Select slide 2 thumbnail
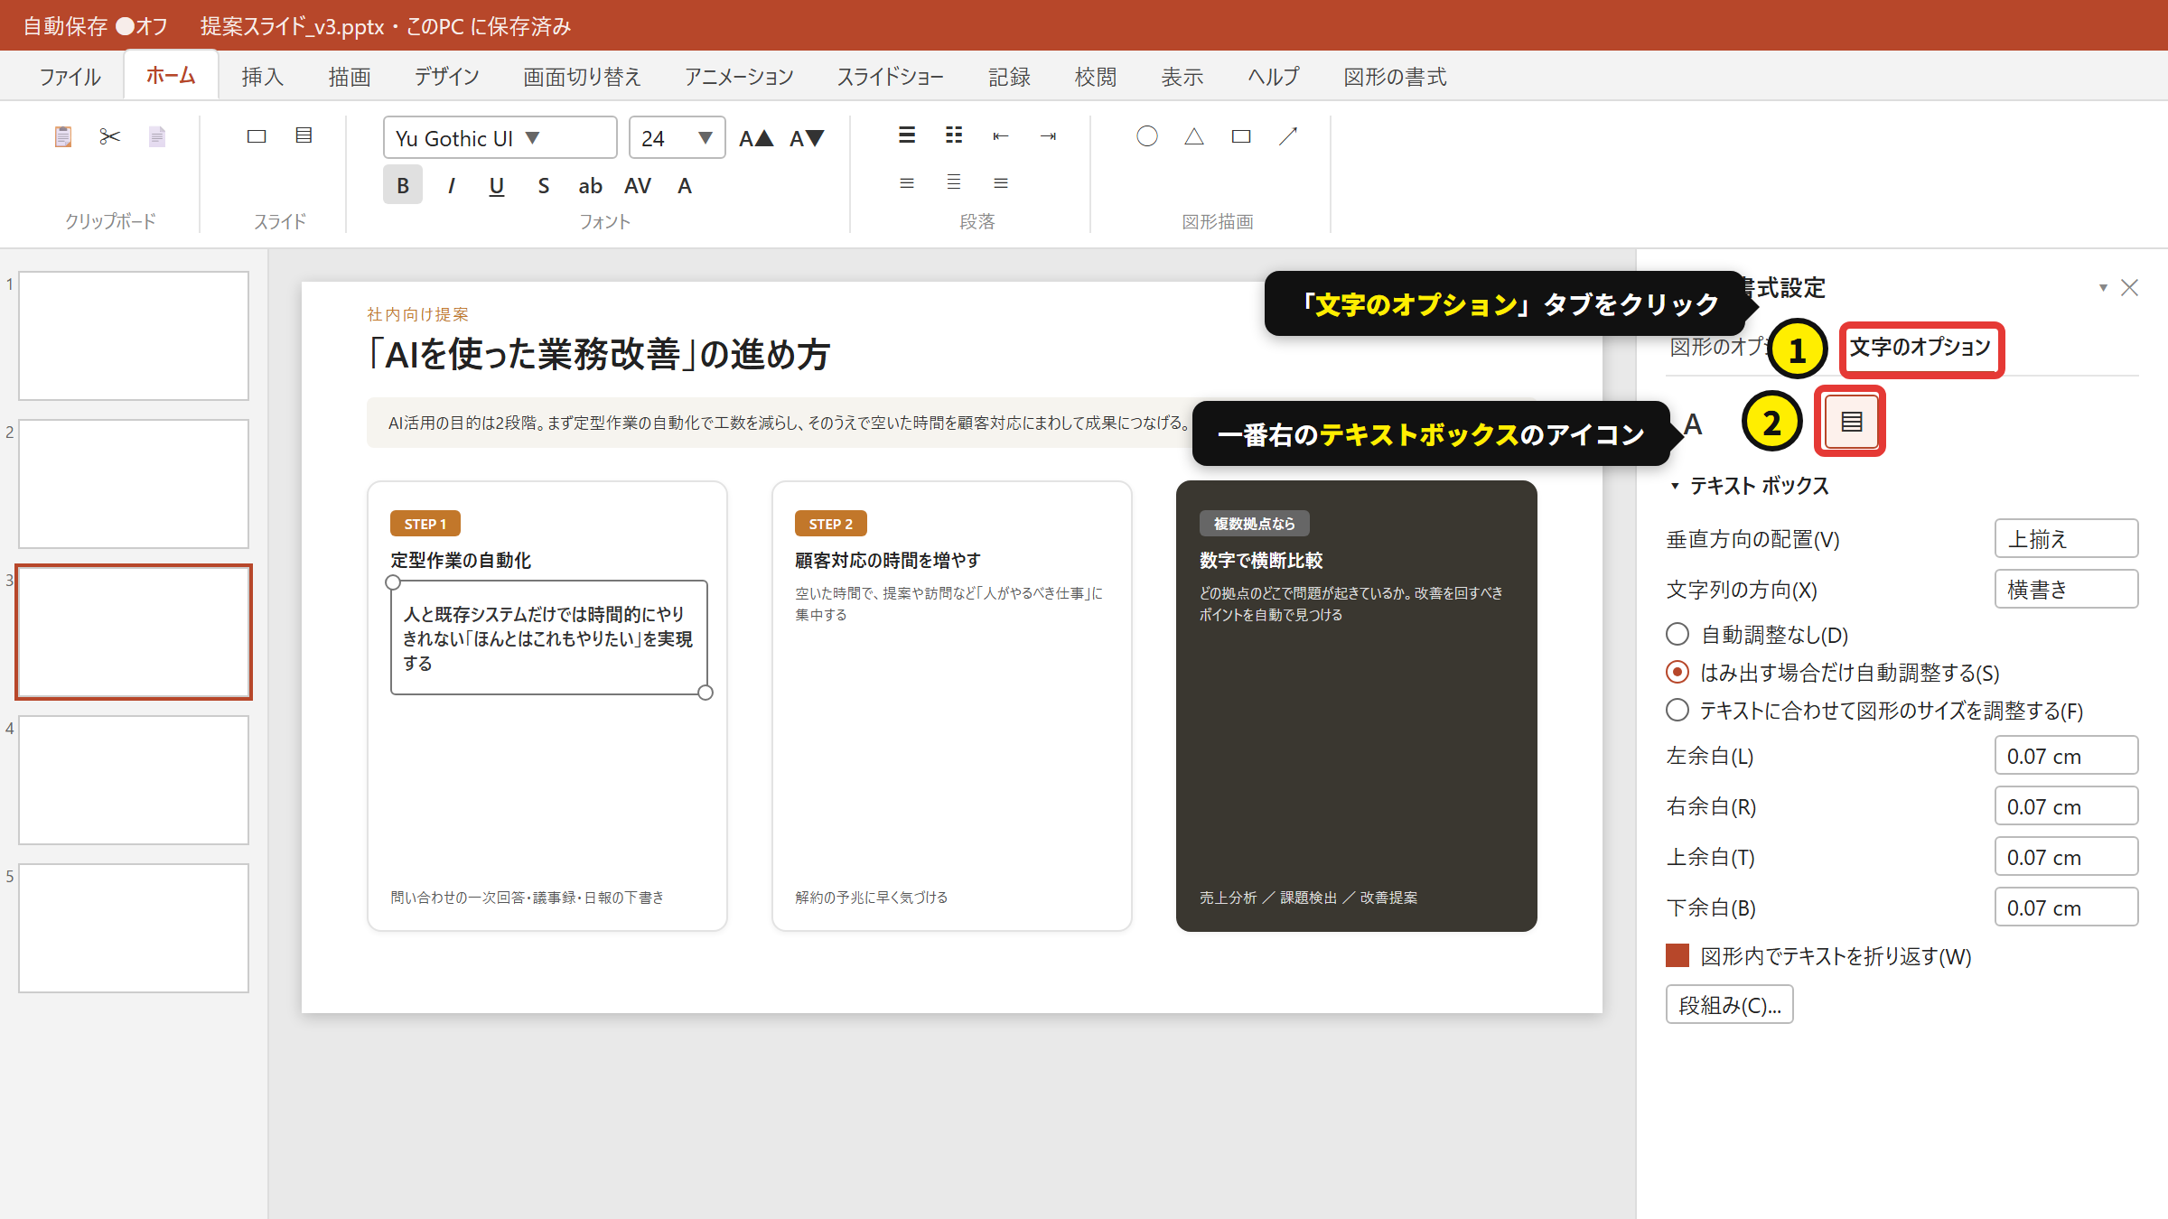Image resolution: width=2168 pixels, height=1219 pixels. (x=134, y=484)
